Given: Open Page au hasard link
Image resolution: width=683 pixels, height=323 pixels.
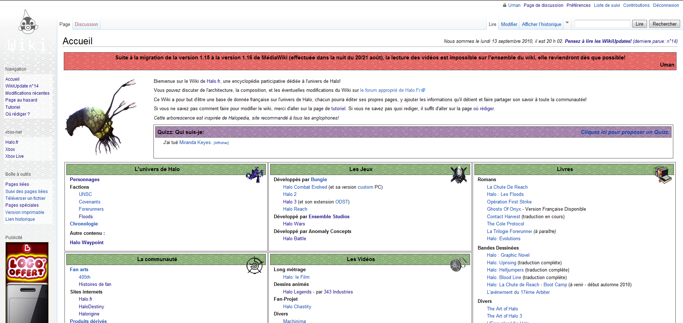Looking at the screenshot, I should [21, 100].
